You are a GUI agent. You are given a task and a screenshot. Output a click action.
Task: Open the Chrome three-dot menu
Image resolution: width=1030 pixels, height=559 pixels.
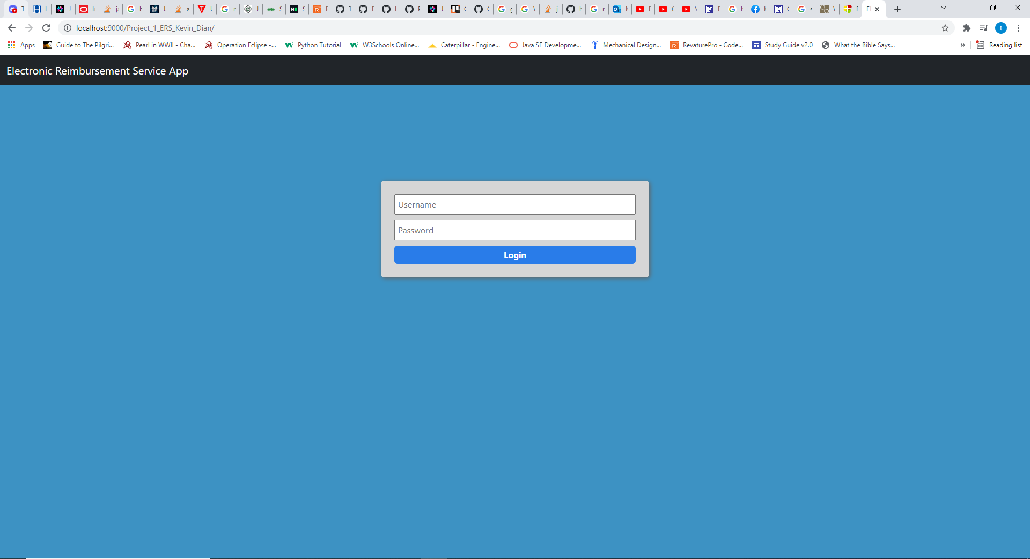click(1018, 28)
